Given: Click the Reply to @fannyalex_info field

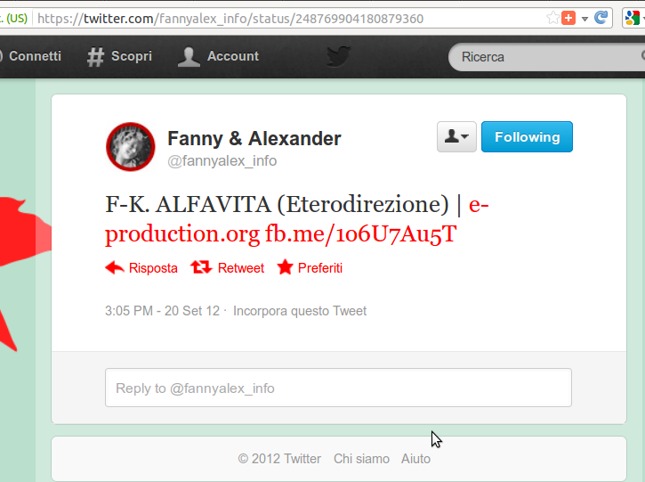Looking at the screenshot, I should click(x=338, y=388).
